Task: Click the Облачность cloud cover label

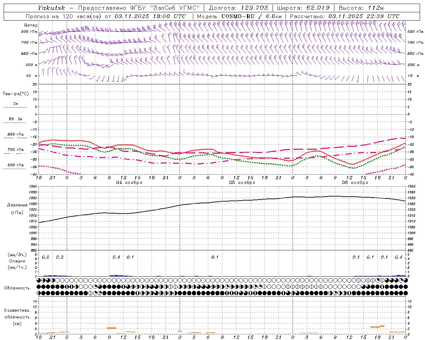Action: pos(17,288)
